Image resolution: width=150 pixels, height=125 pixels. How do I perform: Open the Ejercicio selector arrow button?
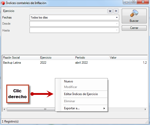point(116,11)
